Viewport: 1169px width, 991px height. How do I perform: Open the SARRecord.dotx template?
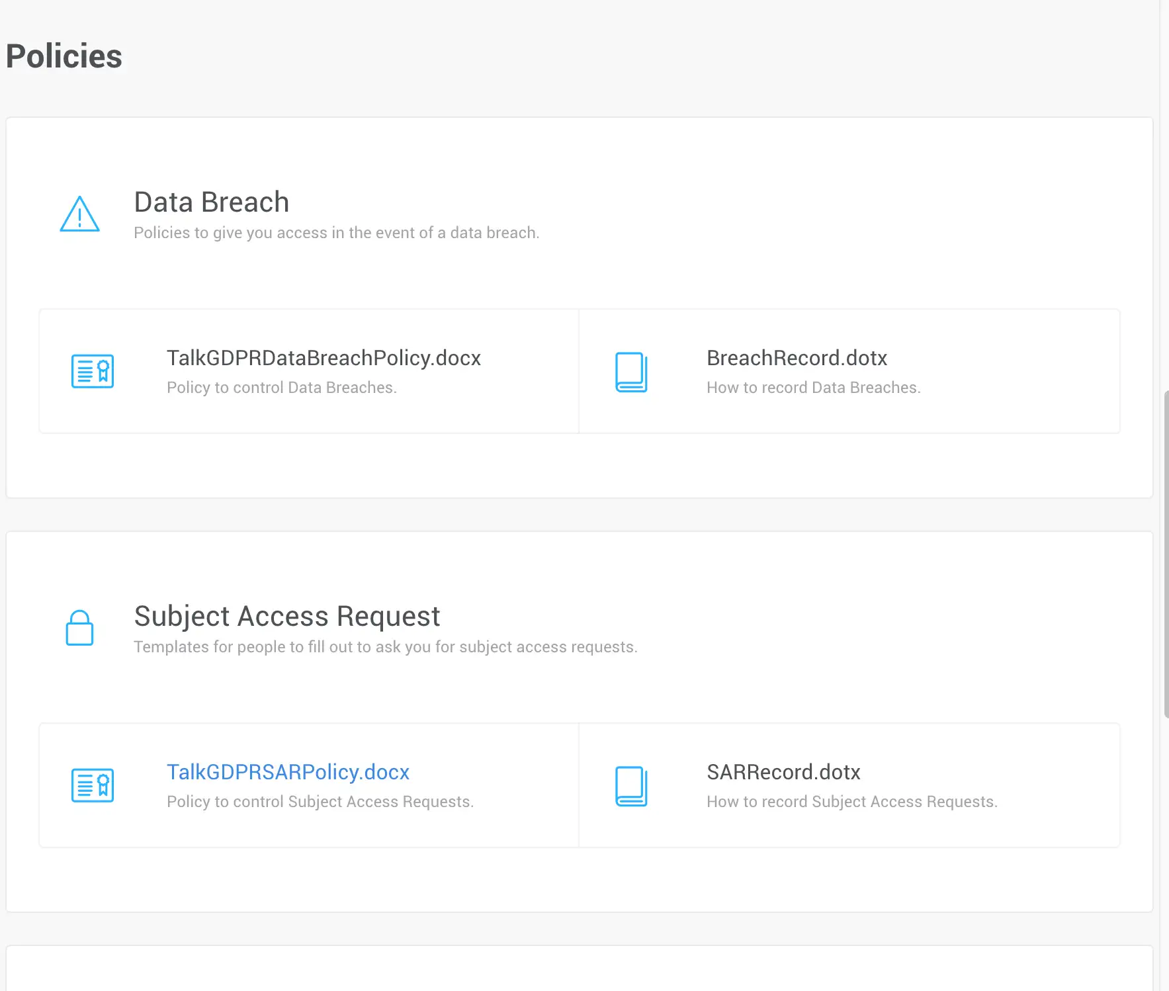tap(783, 772)
